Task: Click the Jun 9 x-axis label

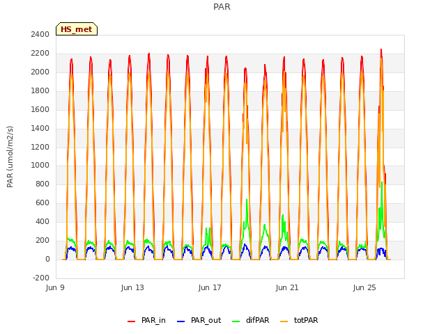Action: (55, 287)
